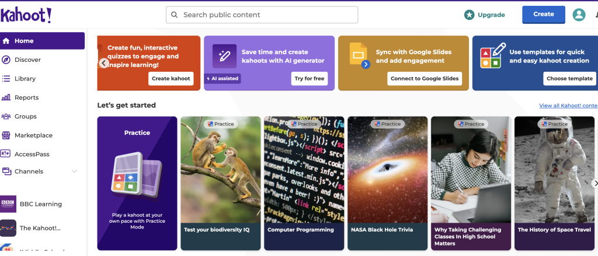The height and width of the screenshot is (256, 598).
Task: Open the user profile avatar icon
Action: point(578,15)
